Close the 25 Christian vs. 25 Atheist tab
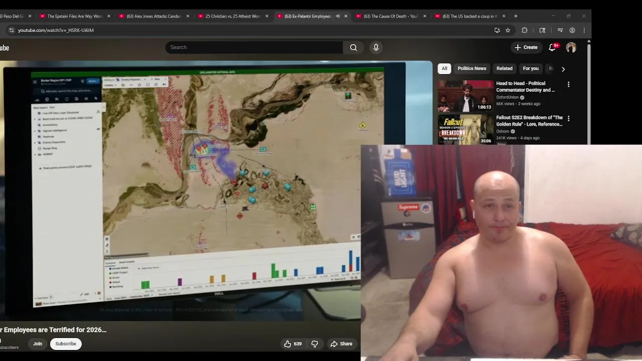642x361 pixels. [266, 16]
